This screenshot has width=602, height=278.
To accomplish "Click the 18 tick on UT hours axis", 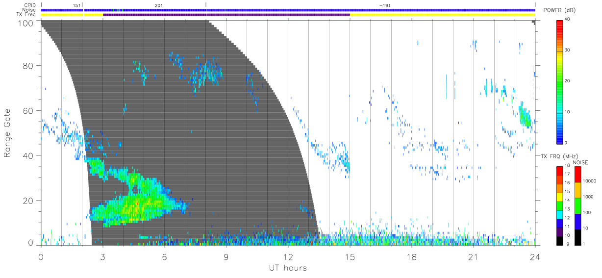I will pos(411,256).
